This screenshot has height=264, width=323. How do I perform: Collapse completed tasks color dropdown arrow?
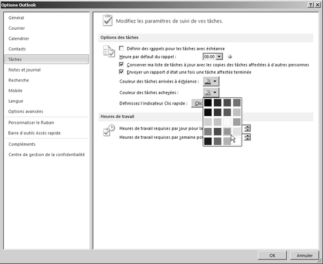(x=215, y=92)
